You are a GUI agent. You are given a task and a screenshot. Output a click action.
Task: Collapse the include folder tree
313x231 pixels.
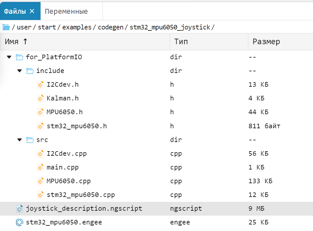pyautogui.click(x=20, y=71)
